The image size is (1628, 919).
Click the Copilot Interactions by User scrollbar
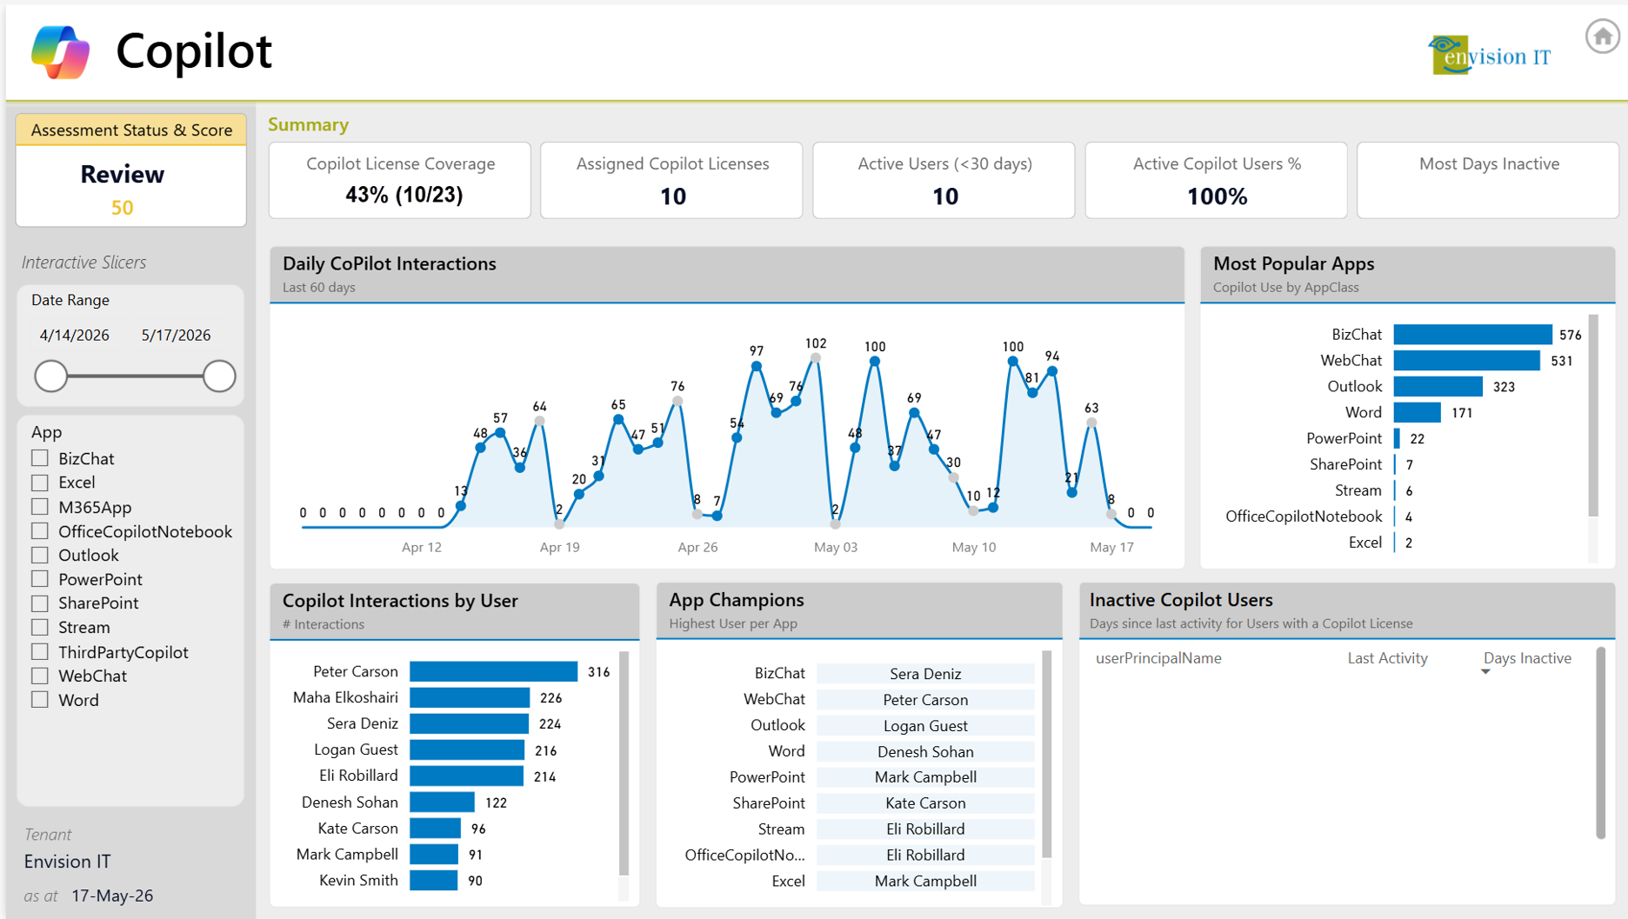[624, 763]
